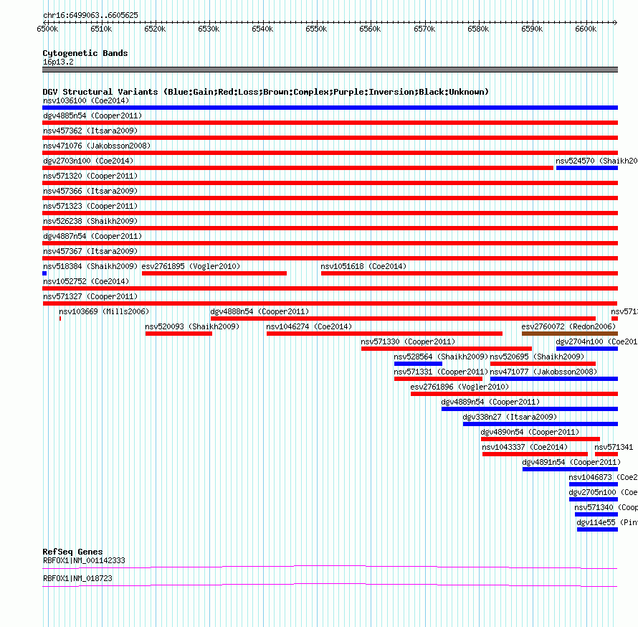Click the blue nsv571340 gain bar
The width and height of the screenshot is (638, 627).
click(x=596, y=514)
